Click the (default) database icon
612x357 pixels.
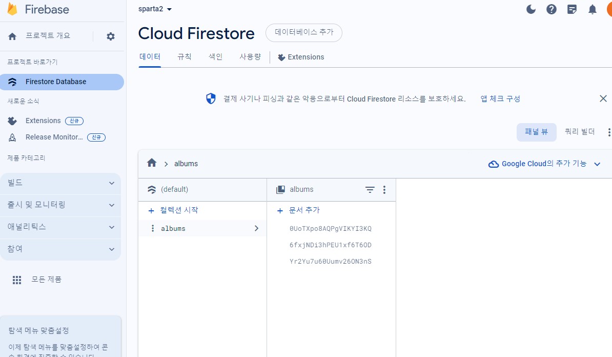pyautogui.click(x=152, y=189)
